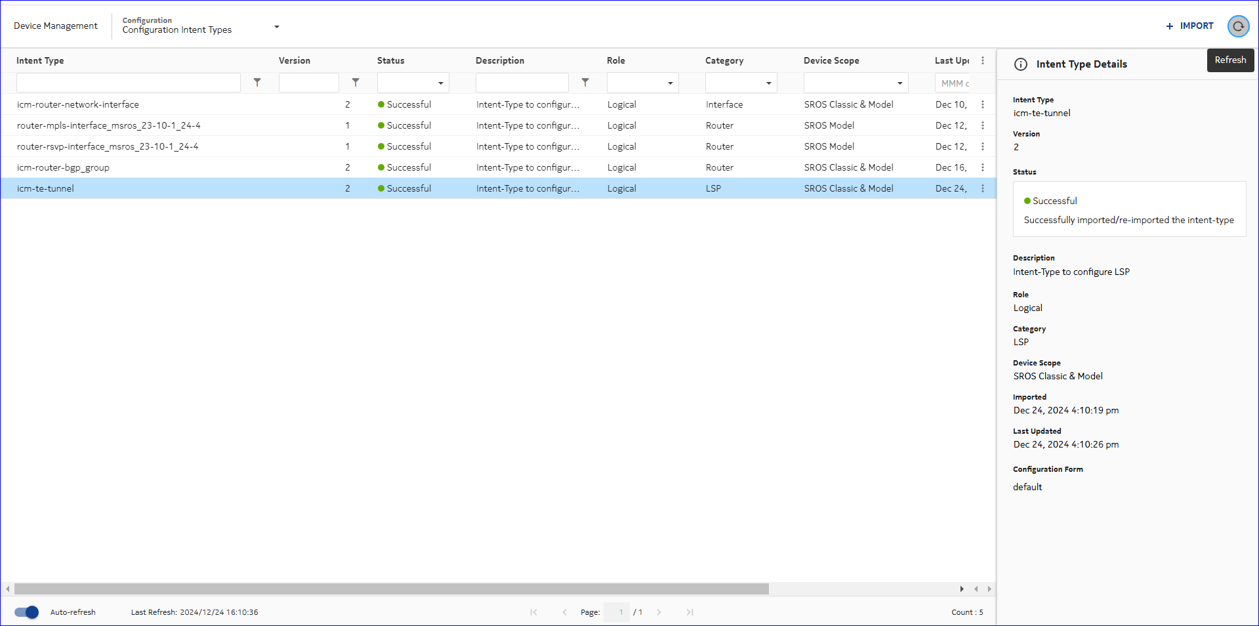This screenshot has width=1259, height=626.
Task: Sort by the Category column header
Action: [x=724, y=60]
